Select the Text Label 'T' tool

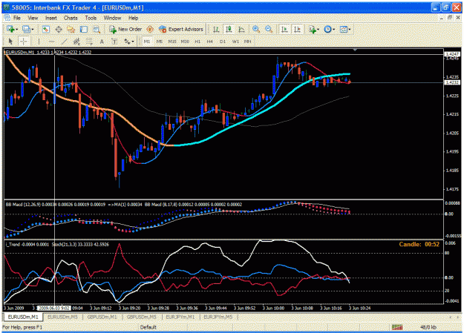point(114,42)
